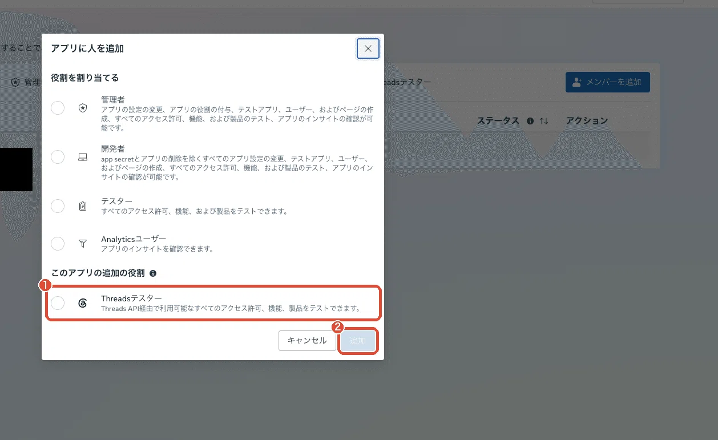Click the 役割を割り当てる heading
The height and width of the screenshot is (440, 718).
85,78
